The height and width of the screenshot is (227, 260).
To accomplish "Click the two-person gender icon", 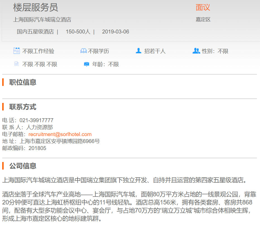I will [196, 51].
